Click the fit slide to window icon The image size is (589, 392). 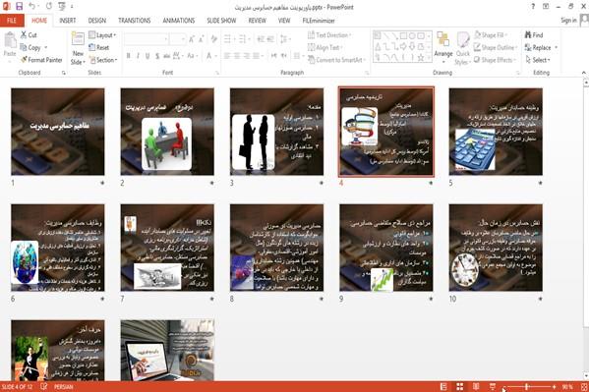click(584, 387)
